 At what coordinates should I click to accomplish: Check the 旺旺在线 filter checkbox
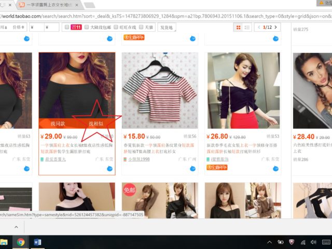[116, 27]
